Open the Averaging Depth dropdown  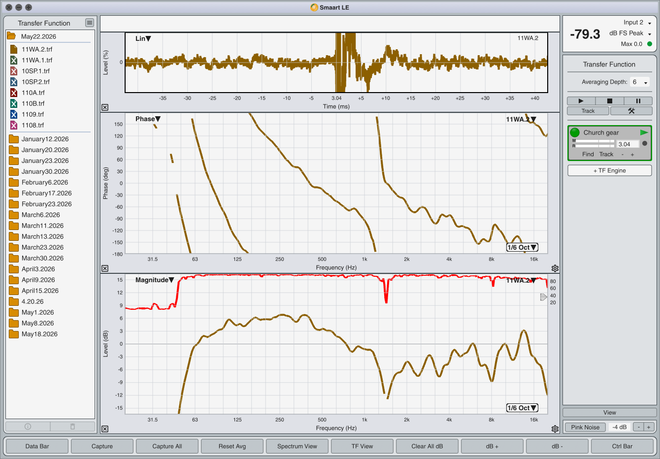640,82
